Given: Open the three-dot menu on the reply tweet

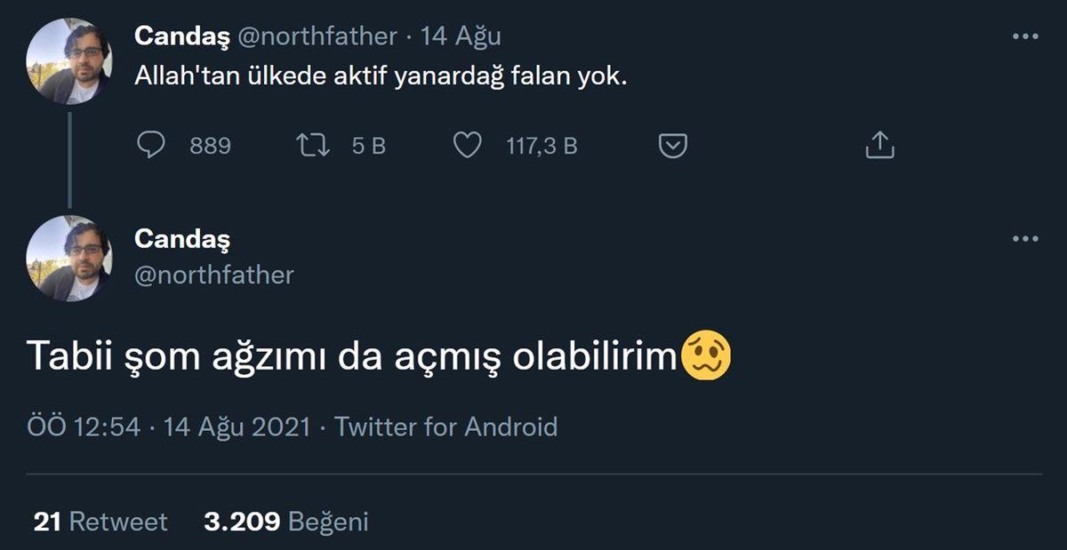Looking at the screenshot, I should coord(1024,238).
